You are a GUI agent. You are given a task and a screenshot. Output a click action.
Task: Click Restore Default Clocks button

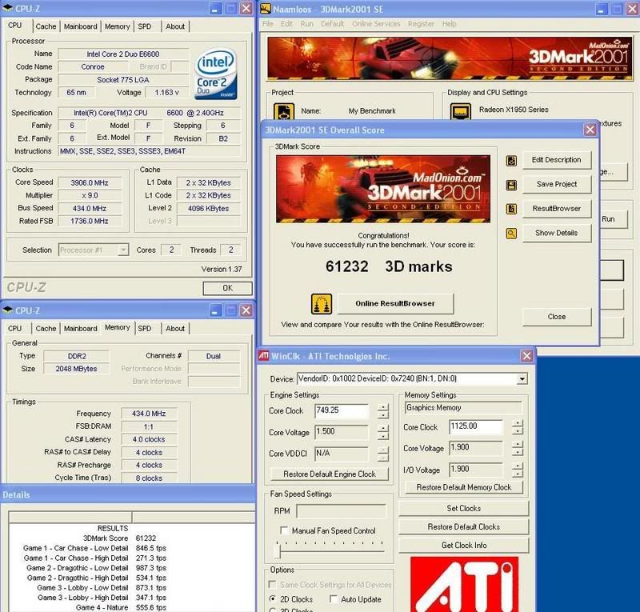464,526
